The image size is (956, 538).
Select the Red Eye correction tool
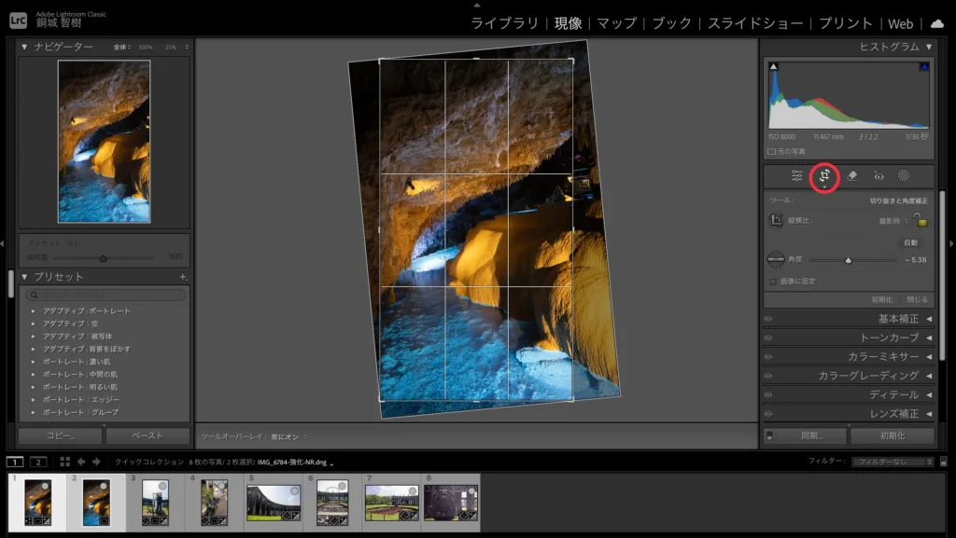tap(878, 175)
